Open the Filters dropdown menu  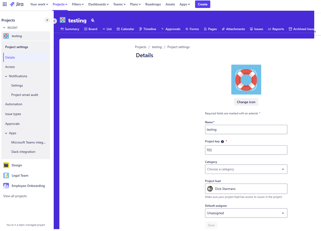tap(78, 4)
